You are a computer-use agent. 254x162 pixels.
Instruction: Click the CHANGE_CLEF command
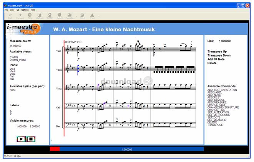(x=216, y=105)
